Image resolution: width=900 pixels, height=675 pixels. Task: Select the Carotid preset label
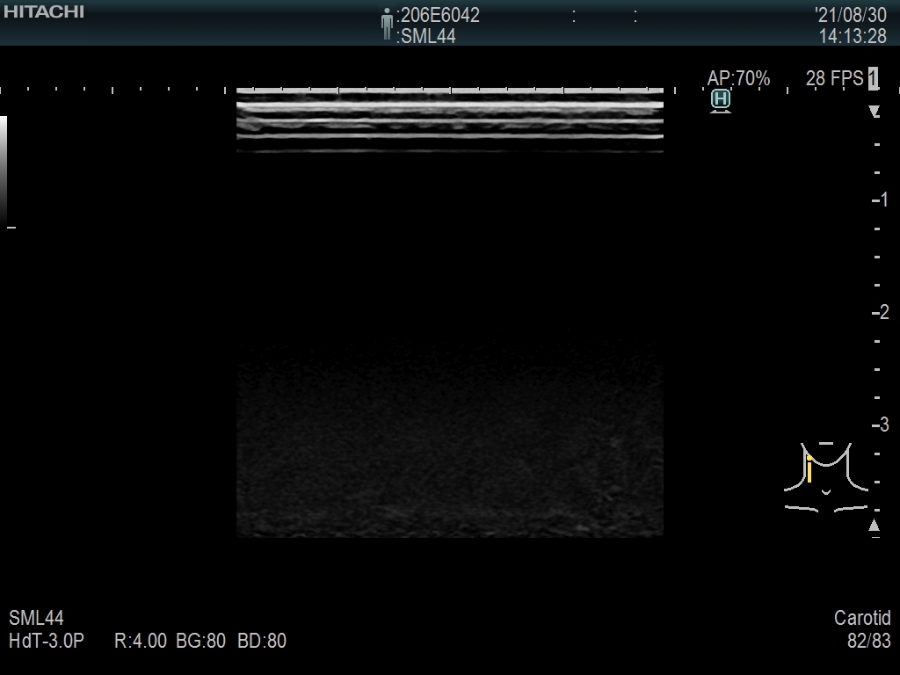862,619
